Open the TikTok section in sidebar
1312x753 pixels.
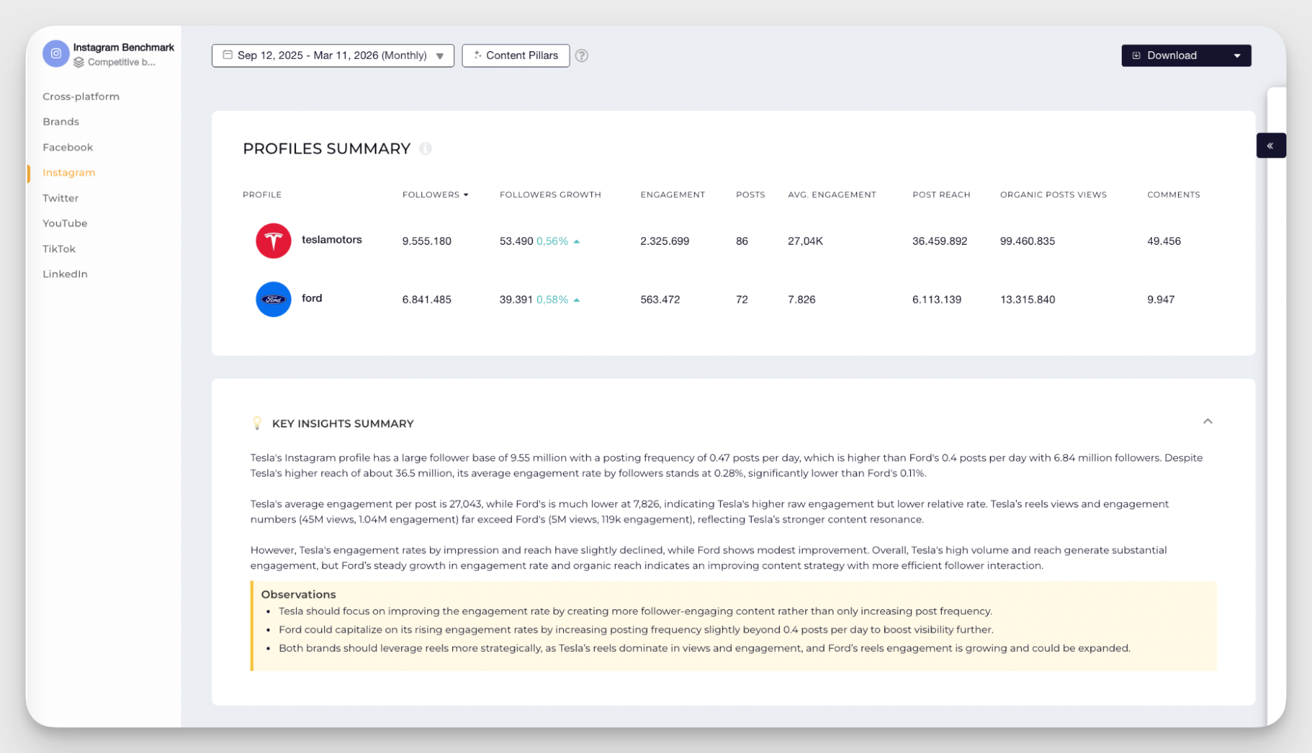59,248
